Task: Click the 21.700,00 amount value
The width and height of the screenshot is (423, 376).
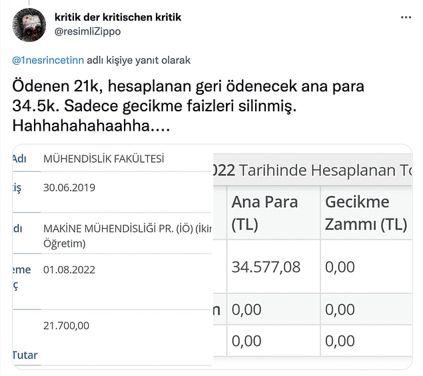Action: [66, 325]
